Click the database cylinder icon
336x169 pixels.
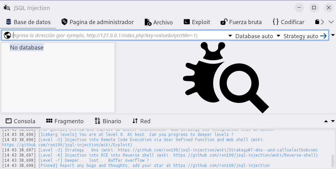tap(9, 22)
